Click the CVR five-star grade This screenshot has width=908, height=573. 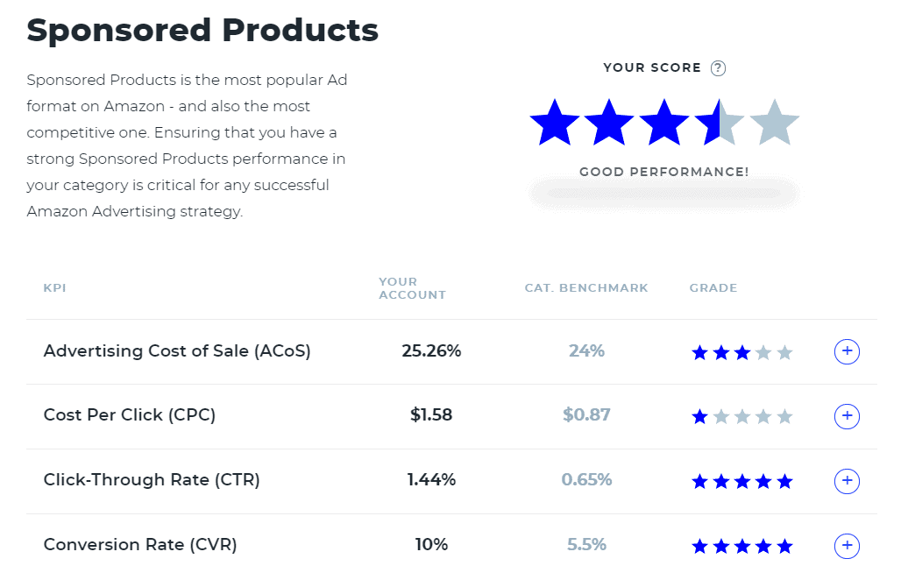click(741, 546)
